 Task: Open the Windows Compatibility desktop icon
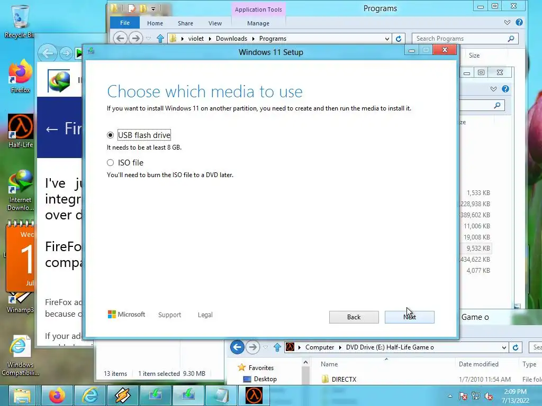20,355
